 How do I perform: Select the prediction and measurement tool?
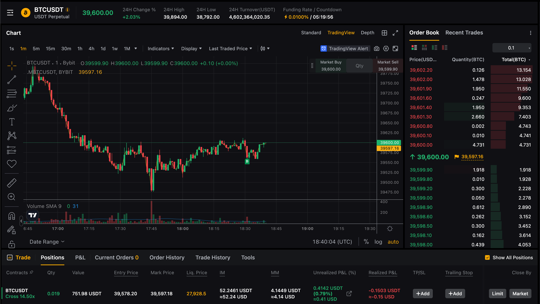pyautogui.click(x=12, y=150)
